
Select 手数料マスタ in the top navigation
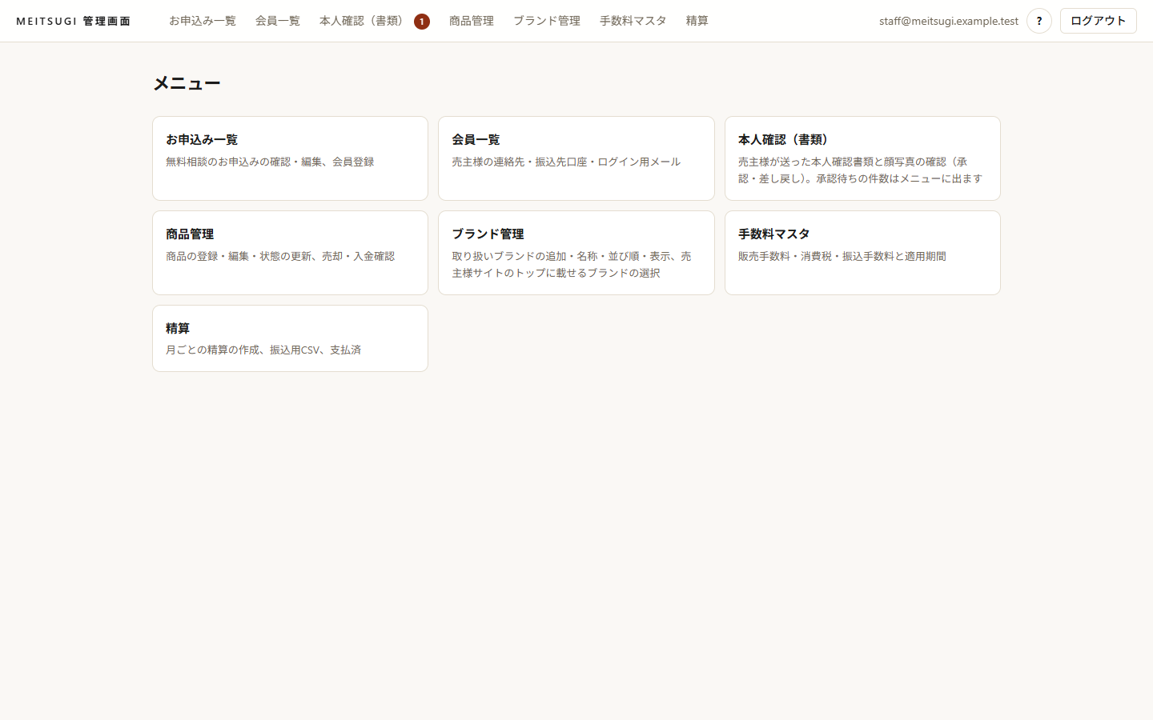click(633, 21)
